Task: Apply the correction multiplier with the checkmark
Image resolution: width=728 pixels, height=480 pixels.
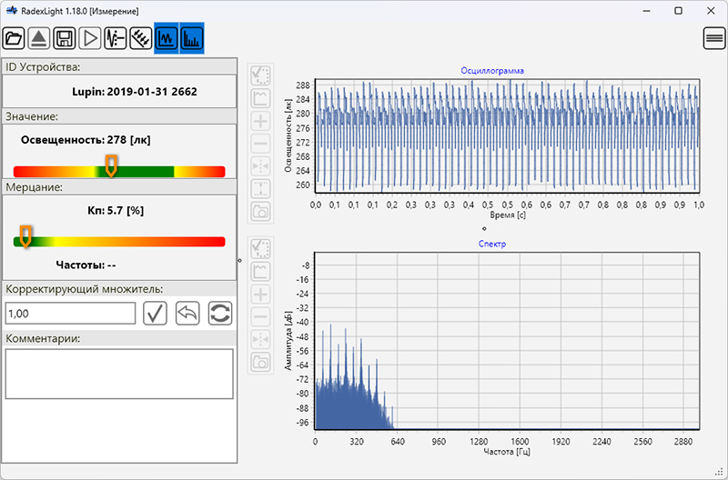Action: 155,314
